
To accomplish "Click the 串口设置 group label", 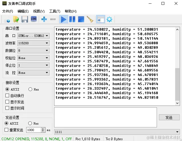I will [x=12, y=28].
